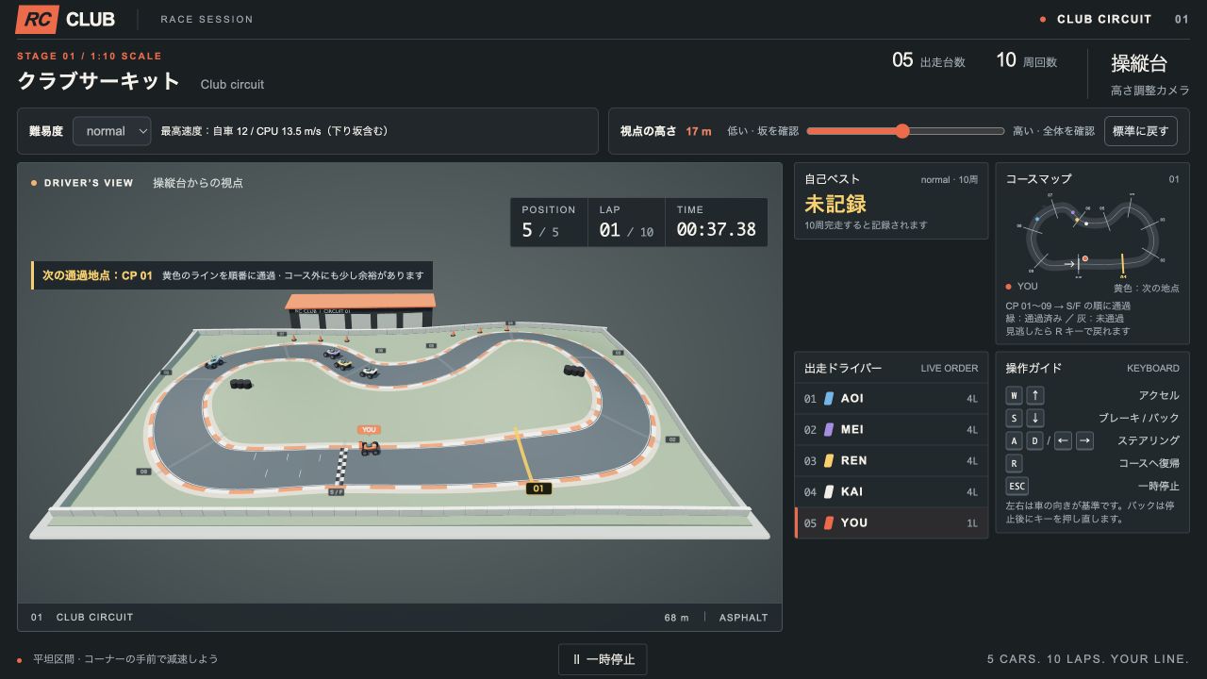Click the RC CLUB logo
The width and height of the screenshot is (1207, 679).
point(65,19)
